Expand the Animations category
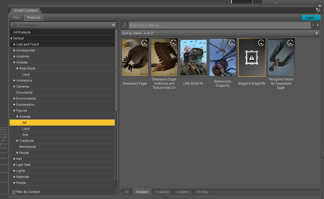Image resolution: width=324 pixels, height=199 pixels. 14,81
